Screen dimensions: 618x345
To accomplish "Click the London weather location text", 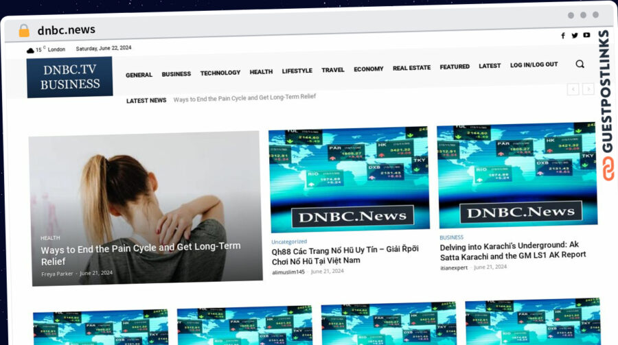I will pos(56,49).
